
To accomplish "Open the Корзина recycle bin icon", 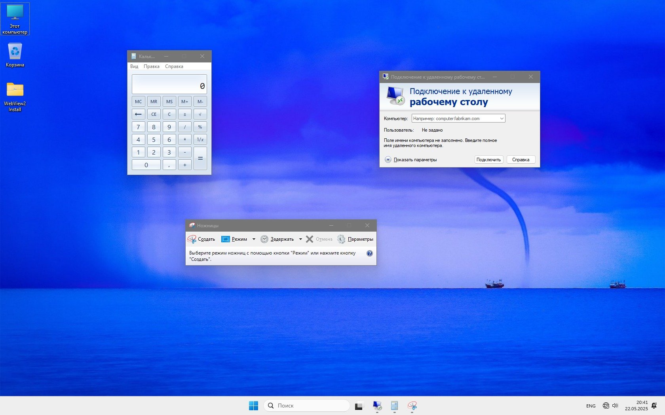I will coord(15,52).
